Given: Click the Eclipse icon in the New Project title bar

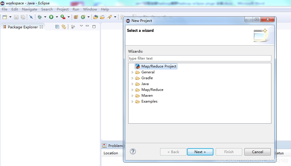Looking at the screenshot, I should click(128, 21).
